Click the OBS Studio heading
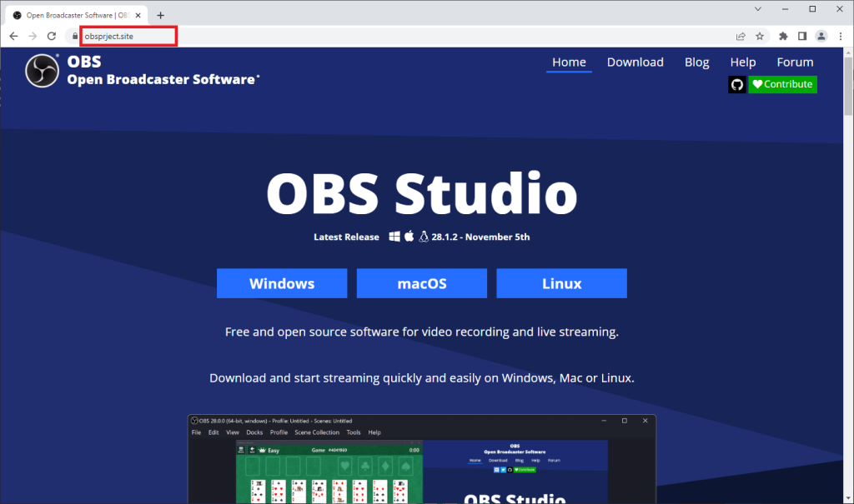This screenshot has width=854, height=504. click(x=421, y=194)
